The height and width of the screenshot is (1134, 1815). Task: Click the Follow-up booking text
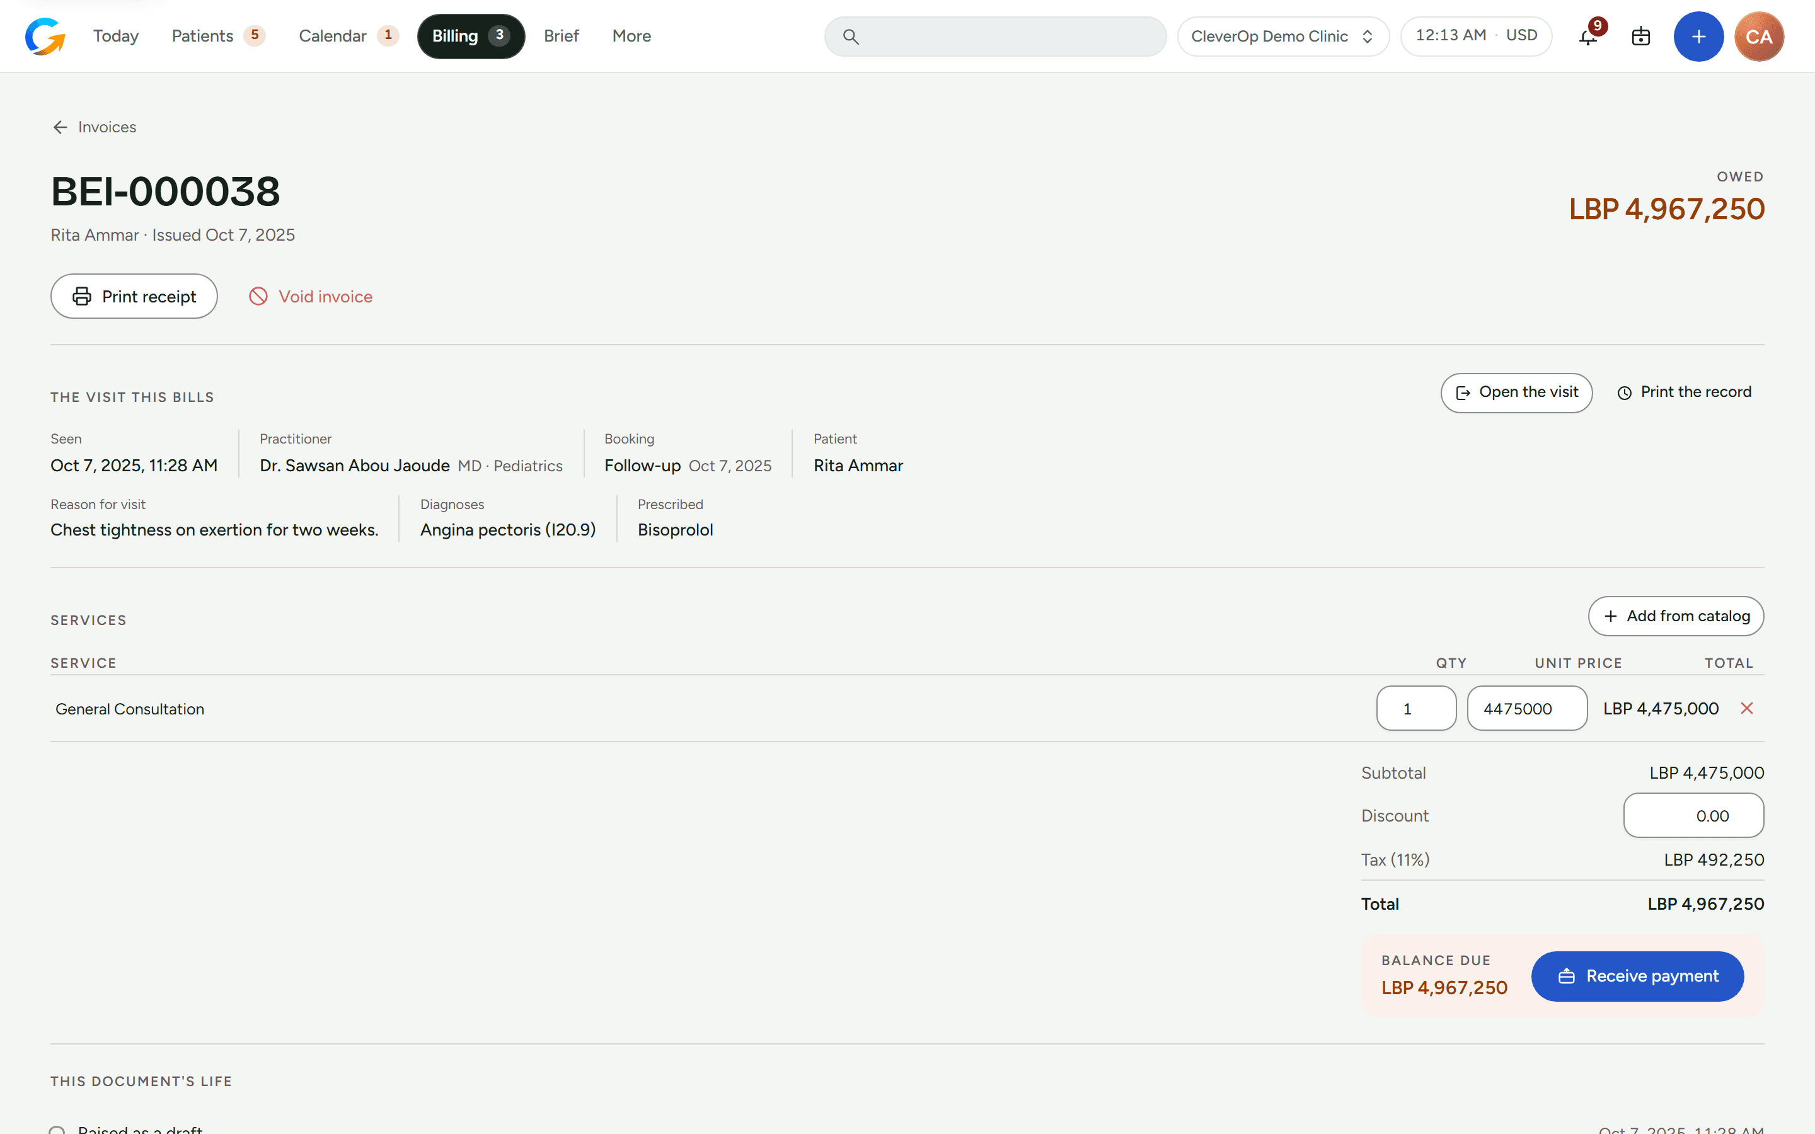coord(643,466)
